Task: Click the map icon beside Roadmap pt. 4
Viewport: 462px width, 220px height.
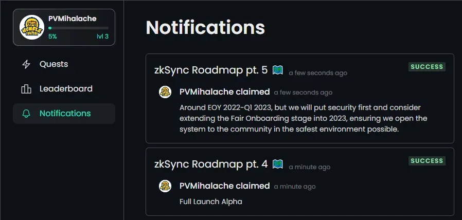Action: click(277, 164)
